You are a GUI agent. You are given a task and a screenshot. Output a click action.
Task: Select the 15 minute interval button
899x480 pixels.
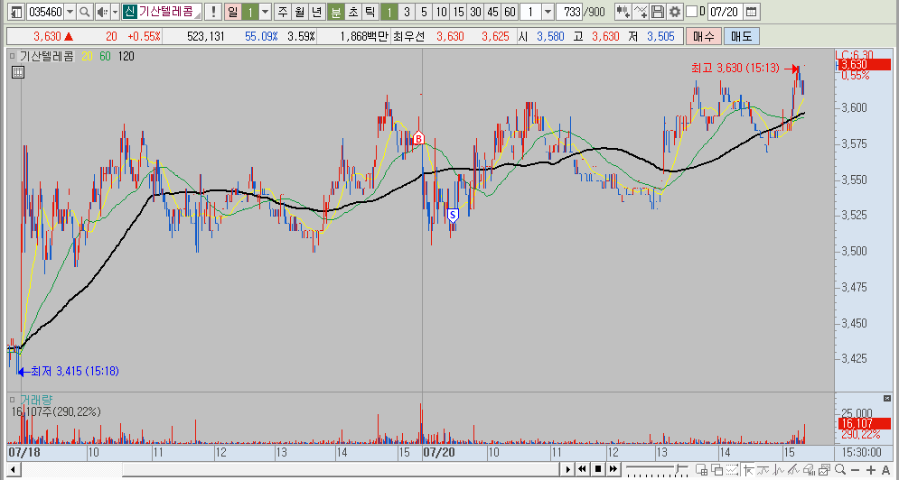point(458,12)
